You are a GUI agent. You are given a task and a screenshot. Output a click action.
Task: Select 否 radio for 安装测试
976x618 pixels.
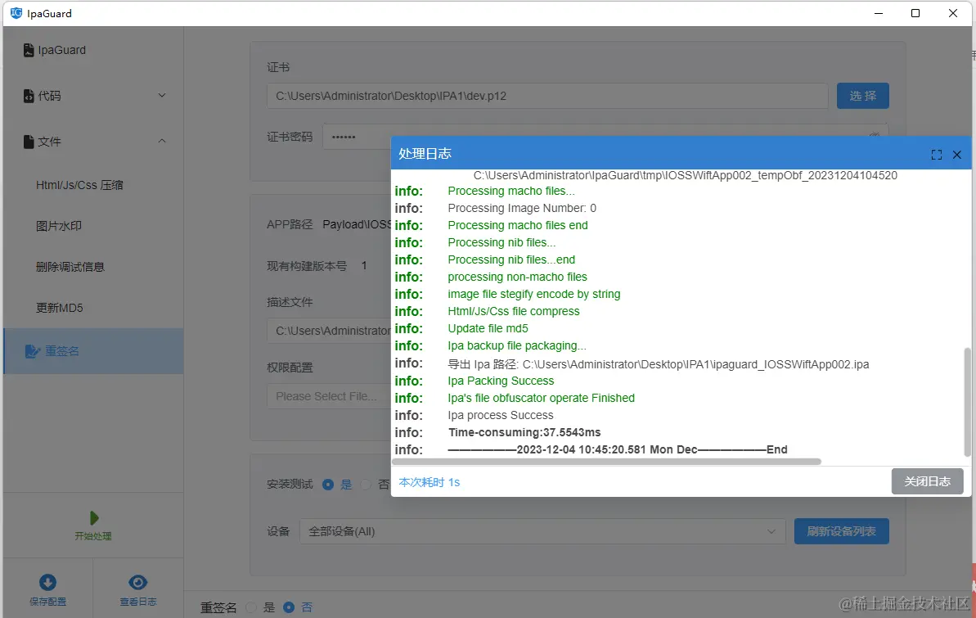(x=366, y=485)
